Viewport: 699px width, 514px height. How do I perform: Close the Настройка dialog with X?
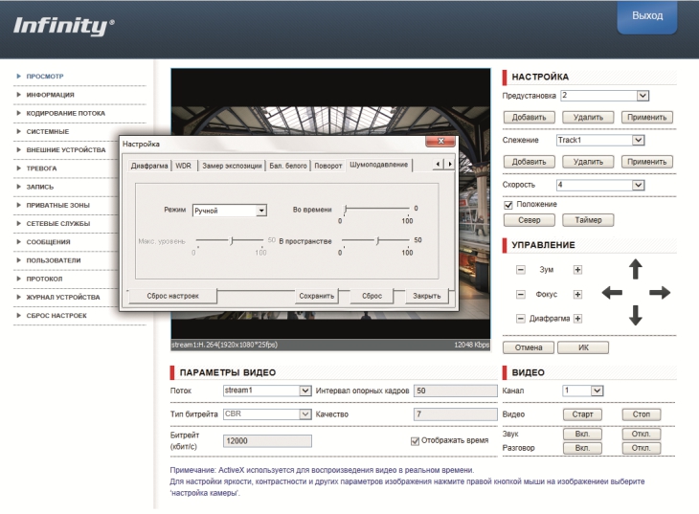point(440,142)
